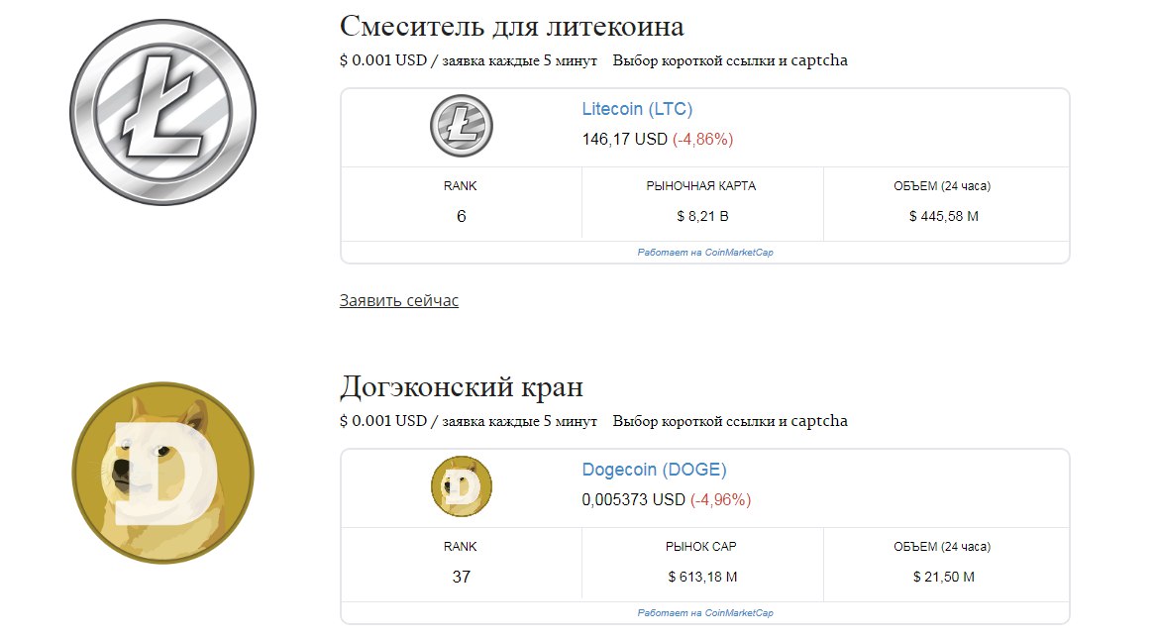Open CoinMarketCap link under Litecoin widget
The image size is (1157, 638).
pyautogui.click(x=704, y=253)
